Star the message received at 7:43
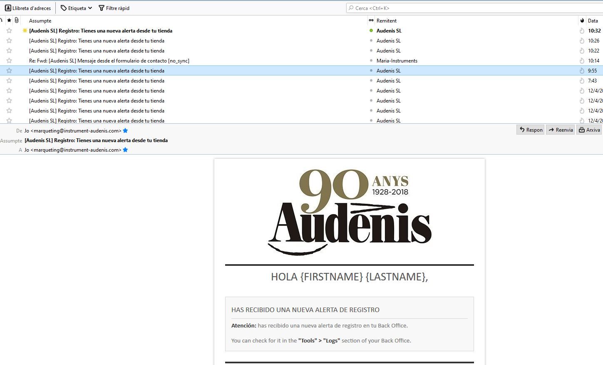This screenshot has width=603, height=365. tap(9, 80)
